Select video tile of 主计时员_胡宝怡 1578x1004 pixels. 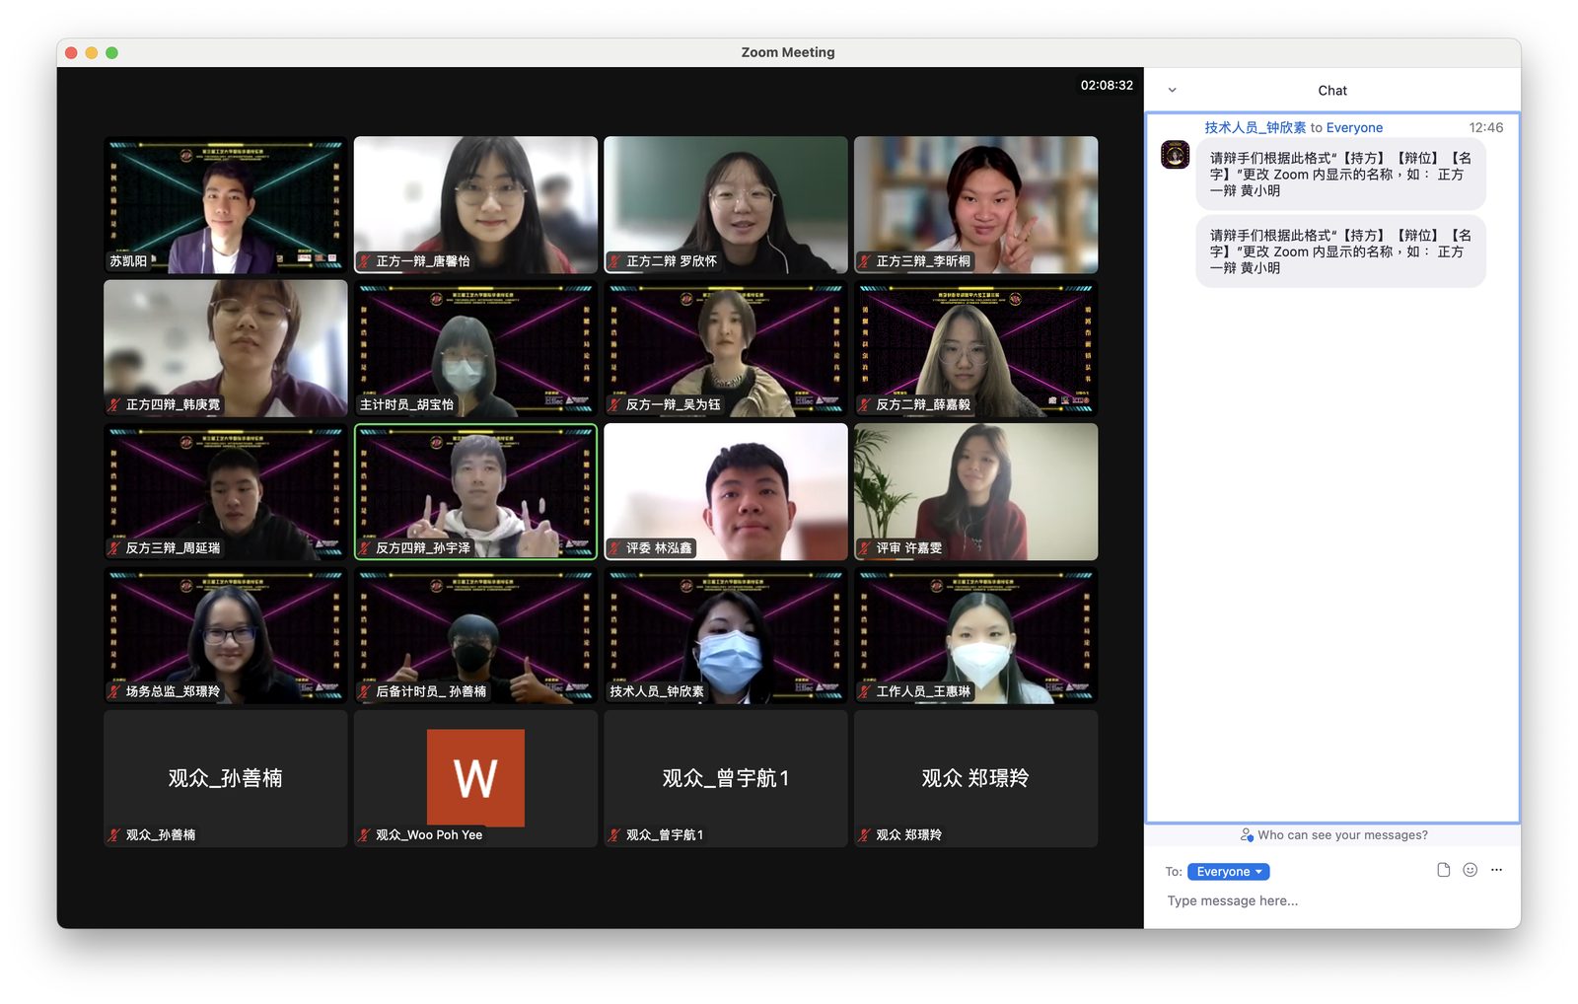pos(475,348)
